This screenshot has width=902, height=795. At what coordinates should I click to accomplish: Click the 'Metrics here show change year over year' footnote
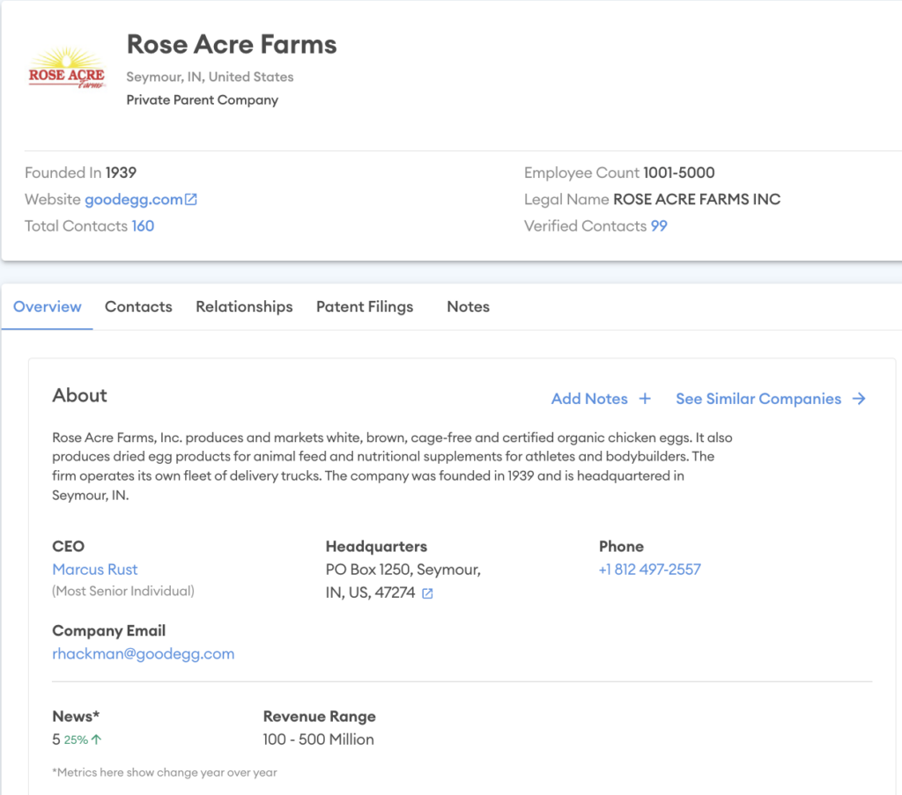tap(165, 773)
